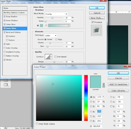Viewport: 131px width, 129px height.
Task: Click the Range slider handle
Action: tap(54, 62)
